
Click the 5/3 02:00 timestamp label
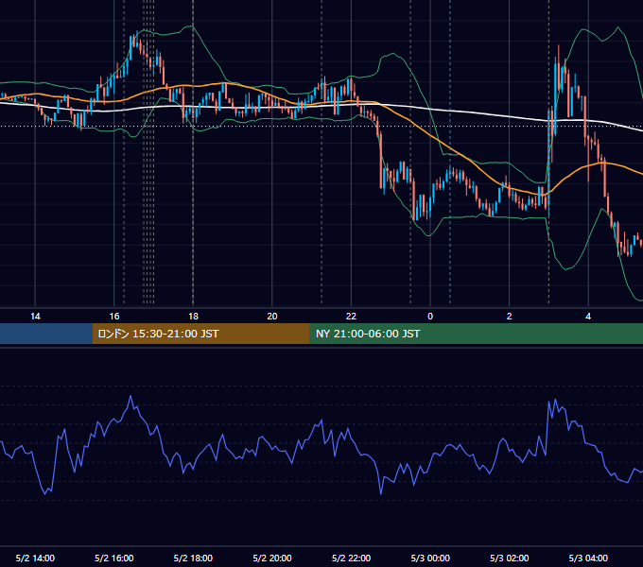(510, 558)
